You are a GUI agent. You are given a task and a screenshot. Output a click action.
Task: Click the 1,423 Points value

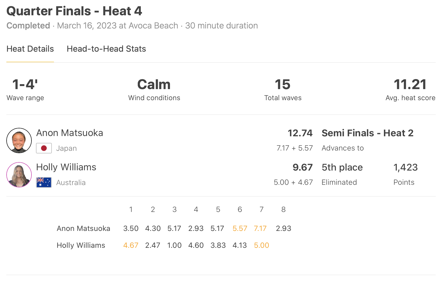click(405, 167)
